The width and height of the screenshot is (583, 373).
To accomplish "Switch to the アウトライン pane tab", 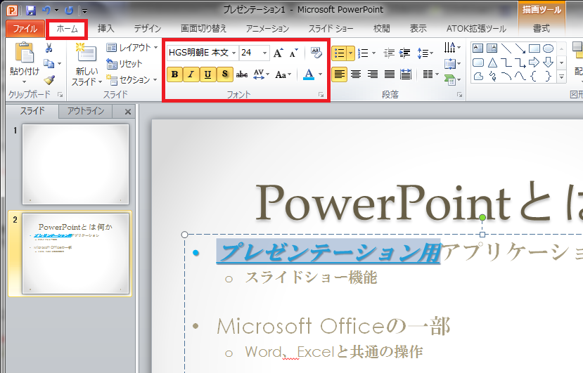I will click(x=86, y=111).
